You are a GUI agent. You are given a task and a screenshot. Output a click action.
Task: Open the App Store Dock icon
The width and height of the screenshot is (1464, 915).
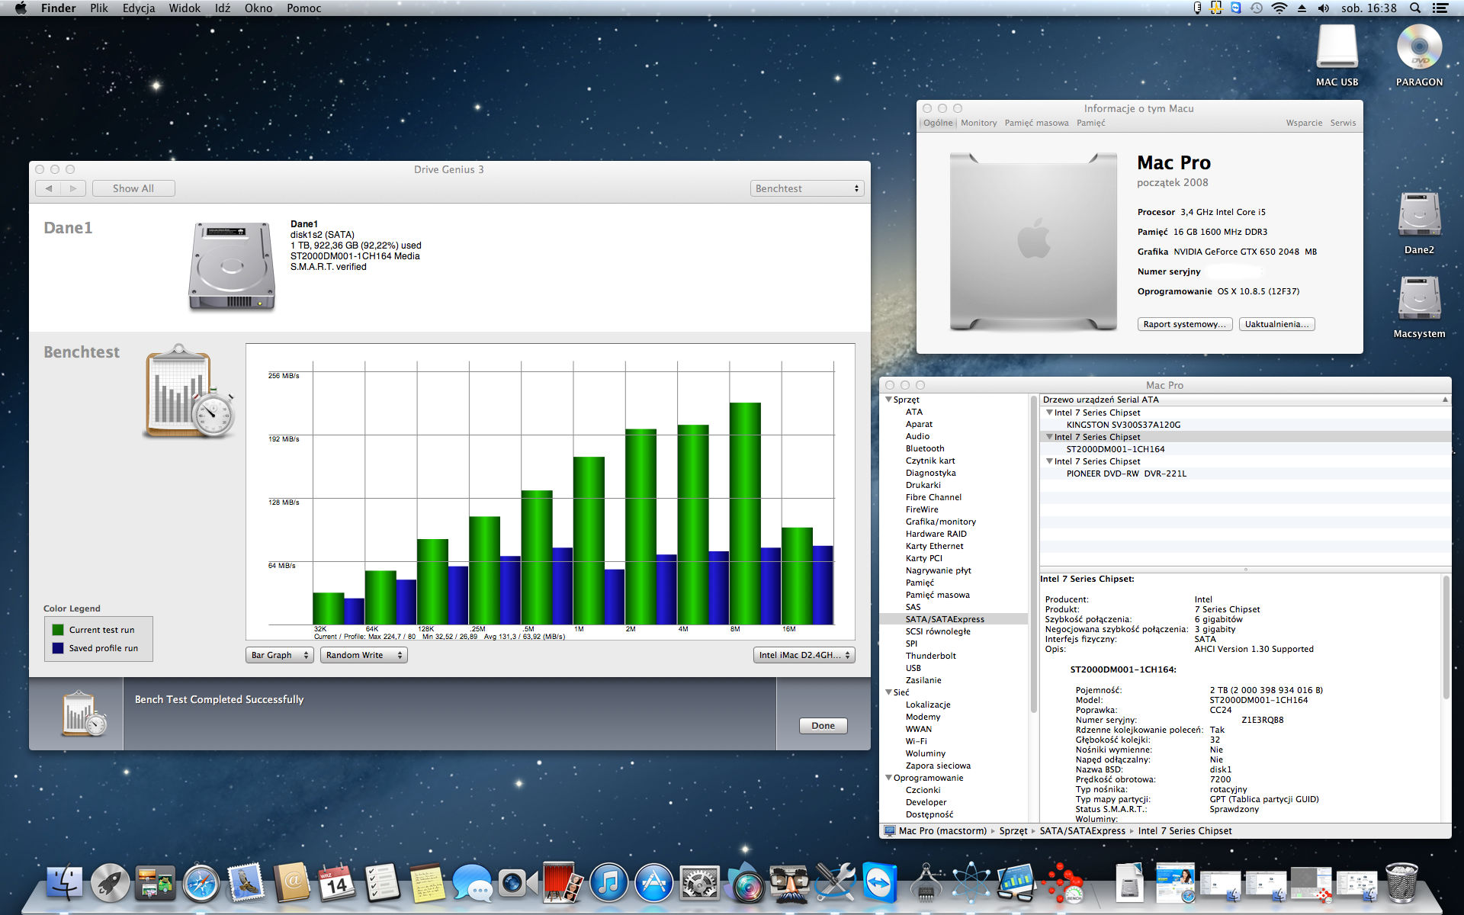653,883
